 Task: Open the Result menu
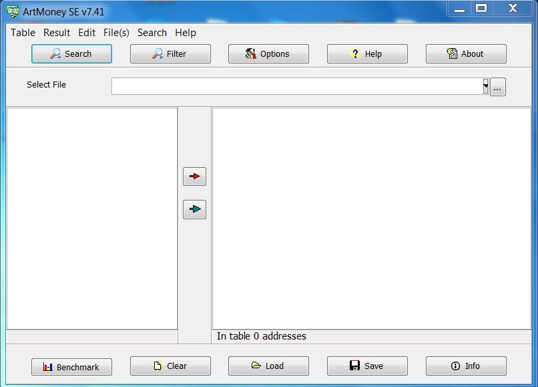(57, 33)
